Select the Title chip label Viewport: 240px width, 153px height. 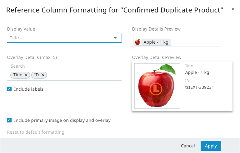(17, 75)
